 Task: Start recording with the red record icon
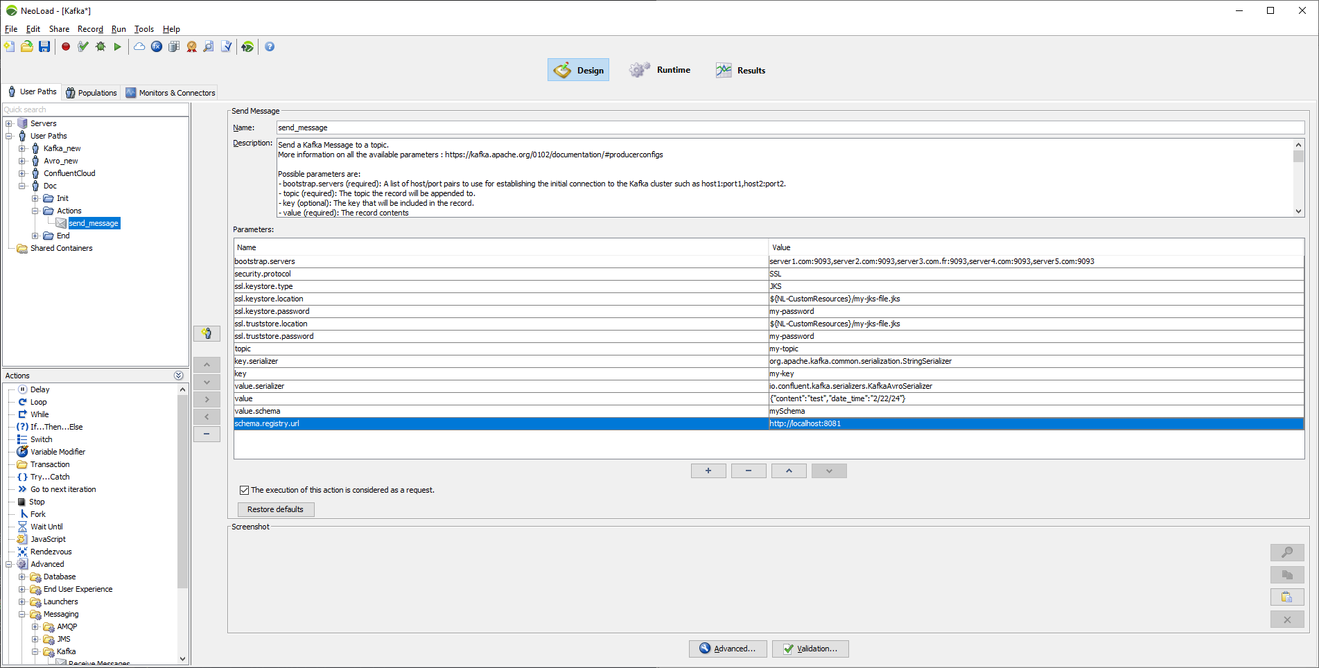point(65,46)
